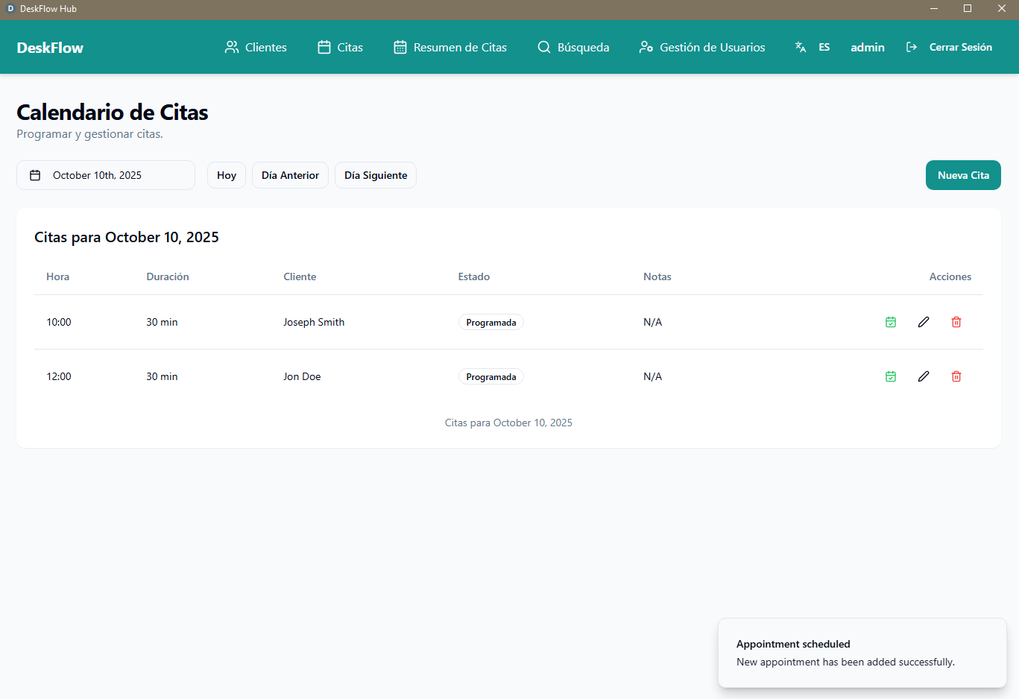Screen dimensions: 1019x699
Task: Advance to Día Siguiente
Action: coord(376,175)
